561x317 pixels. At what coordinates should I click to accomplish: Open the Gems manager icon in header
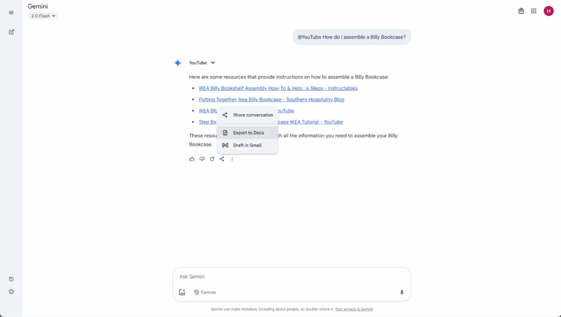[521, 11]
